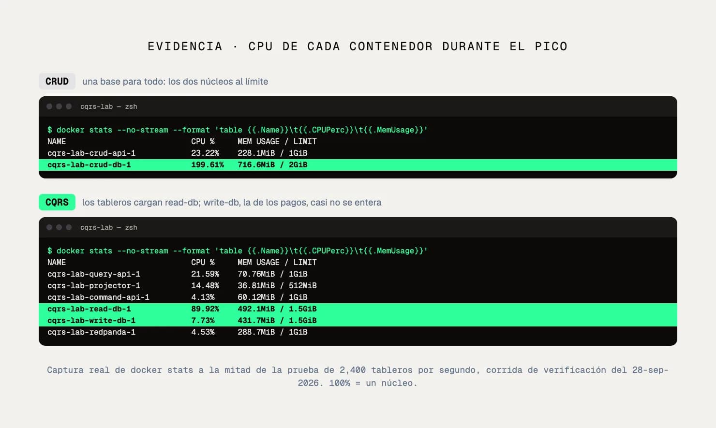Click the first window dot in CRUD terminal
This screenshot has width=716, height=428.
[x=49, y=106]
